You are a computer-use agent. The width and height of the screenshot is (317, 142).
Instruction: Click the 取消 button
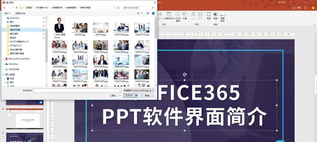[x=147, y=95]
